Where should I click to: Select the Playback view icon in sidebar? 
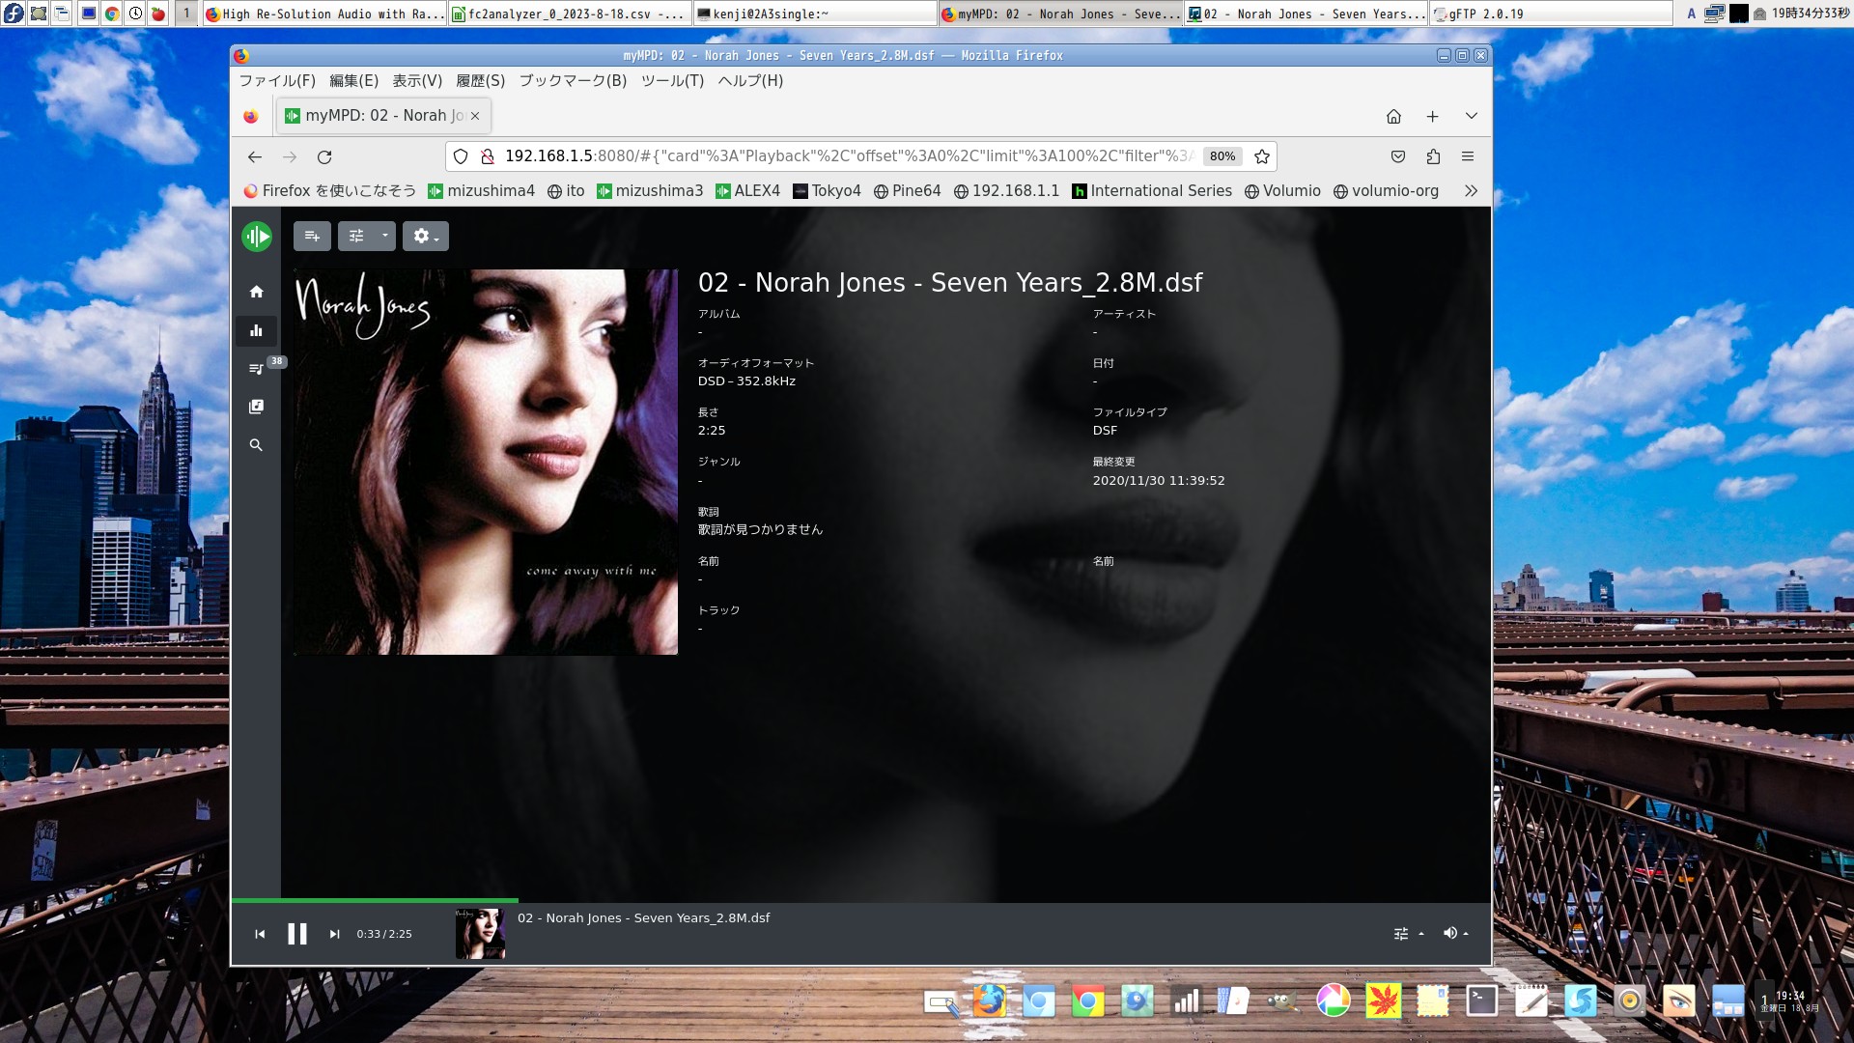[x=256, y=330]
